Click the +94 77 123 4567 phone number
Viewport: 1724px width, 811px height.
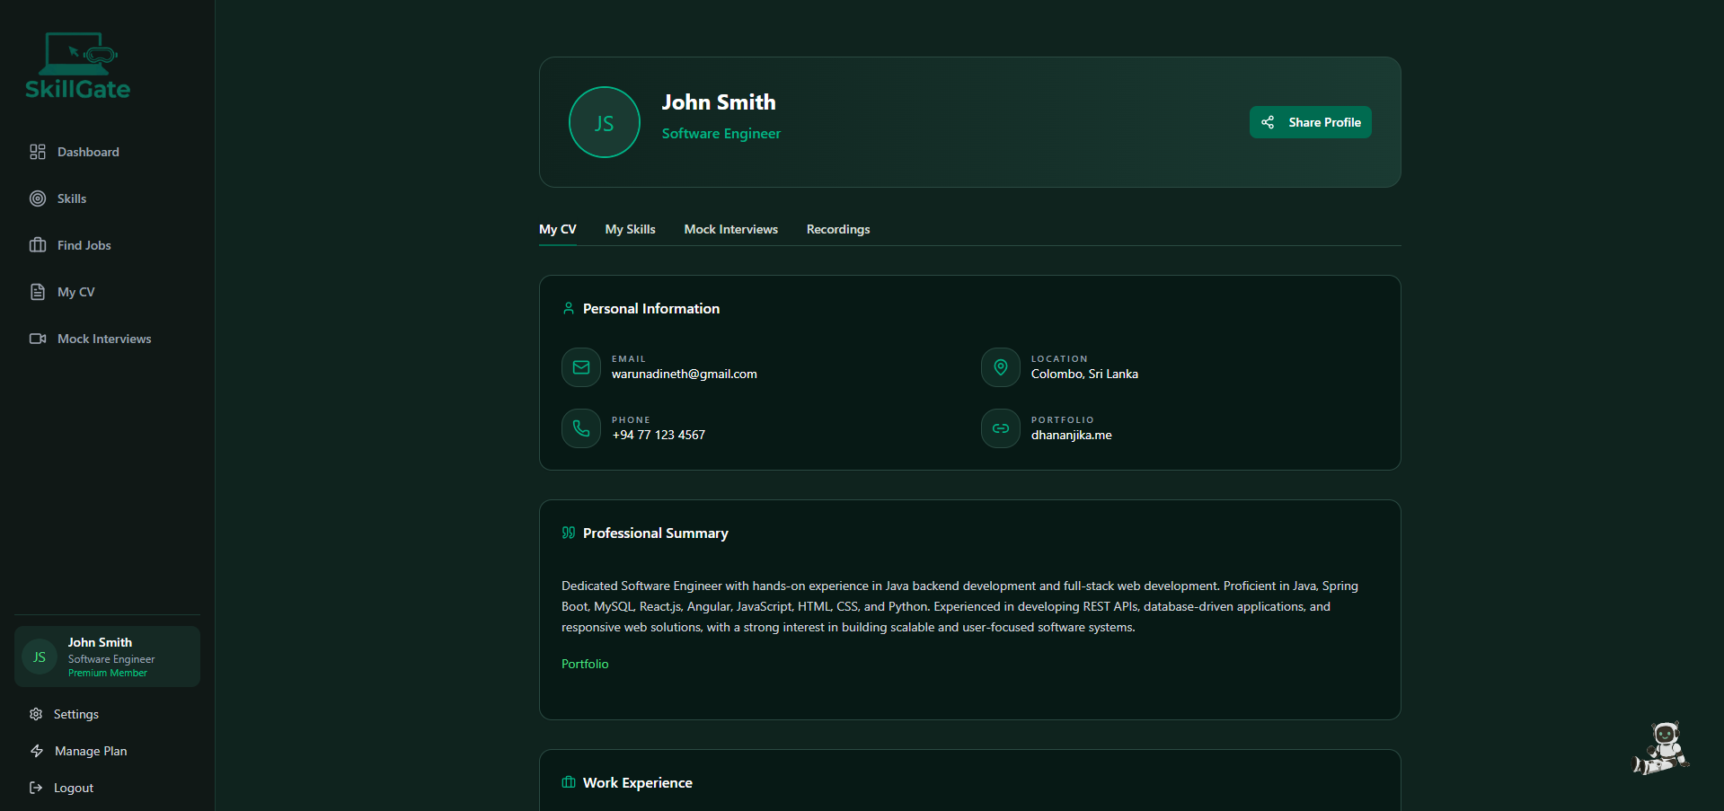(x=659, y=435)
